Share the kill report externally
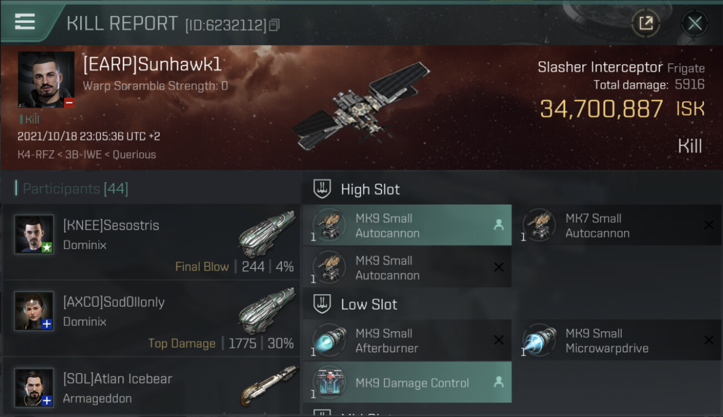 coord(646,23)
